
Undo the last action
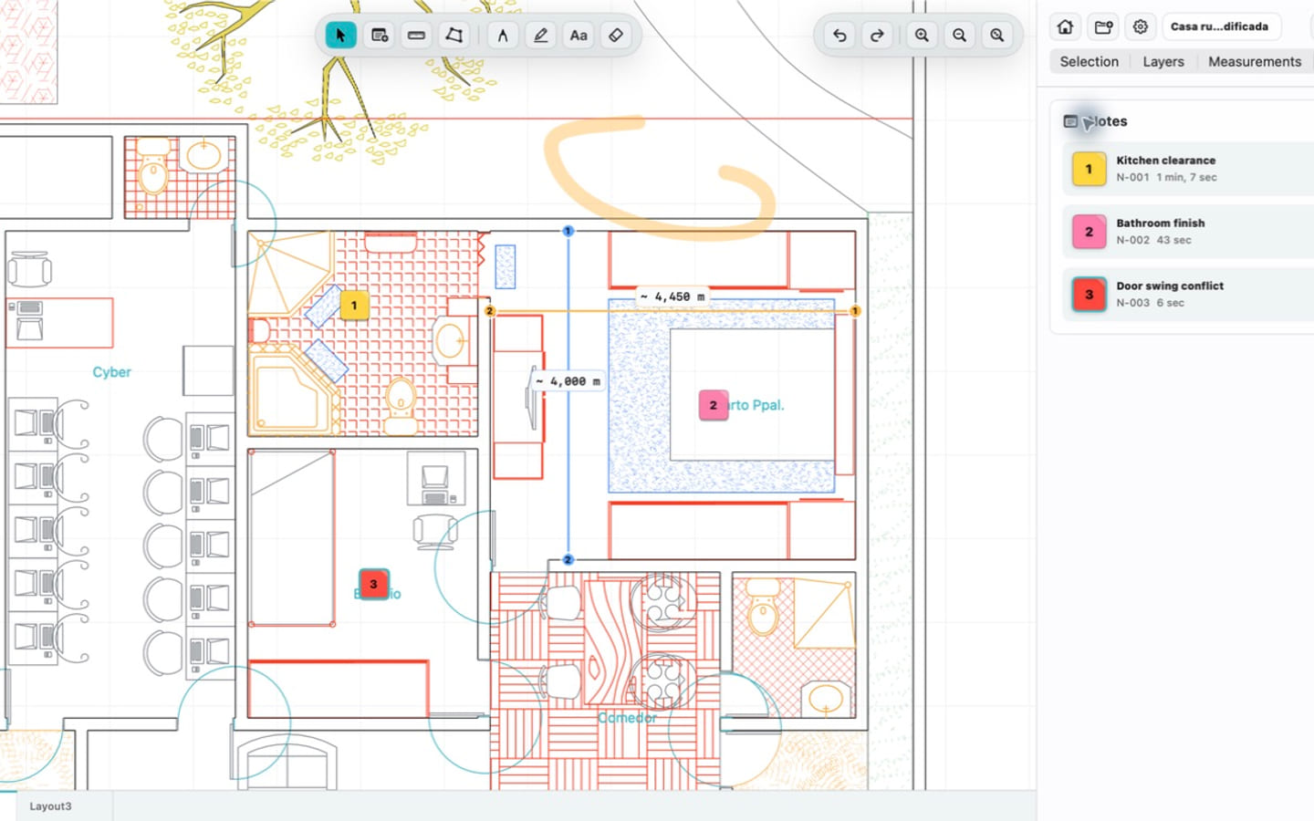839,36
